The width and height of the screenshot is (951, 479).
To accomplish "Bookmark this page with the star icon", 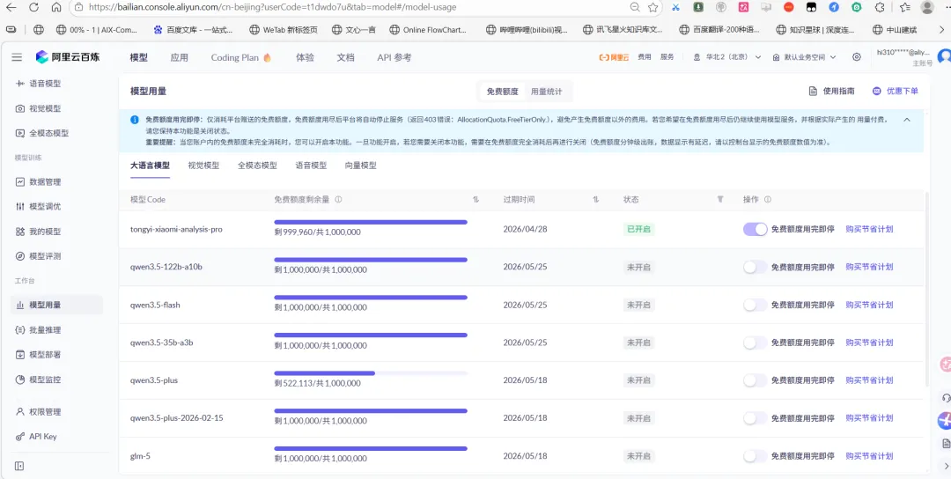I will click(x=653, y=7).
